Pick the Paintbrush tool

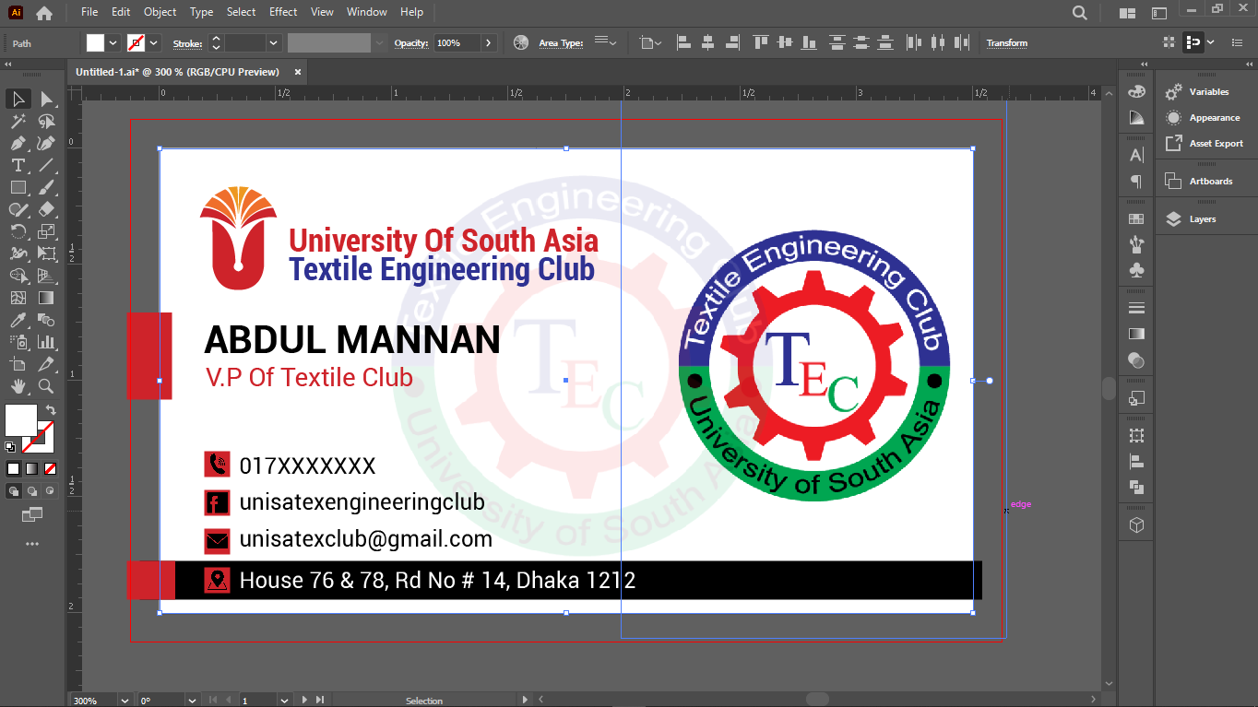(x=46, y=187)
